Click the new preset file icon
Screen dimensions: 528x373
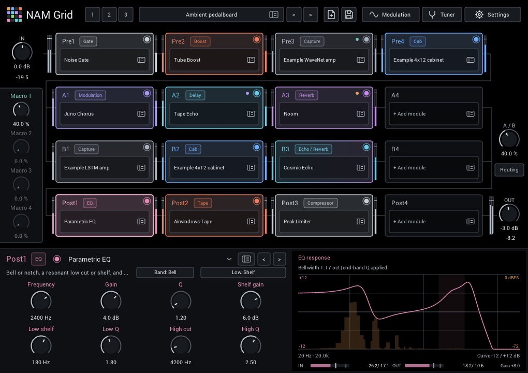[331, 15]
